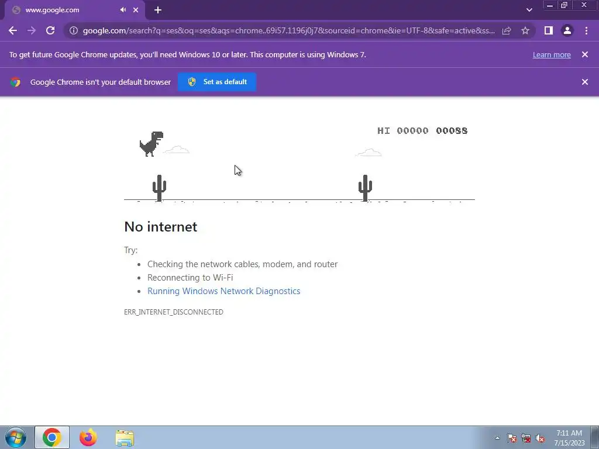Click the Show desktop button

[x=595, y=437]
